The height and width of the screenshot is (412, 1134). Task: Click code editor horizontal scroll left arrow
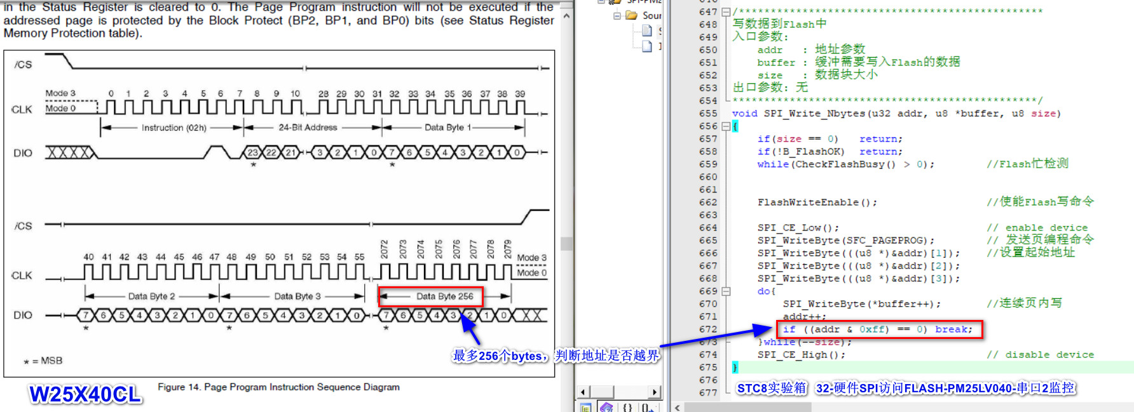(x=678, y=408)
